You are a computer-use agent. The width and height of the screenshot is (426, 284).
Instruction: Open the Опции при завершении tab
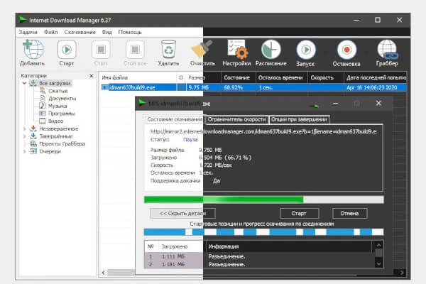(x=298, y=119)
